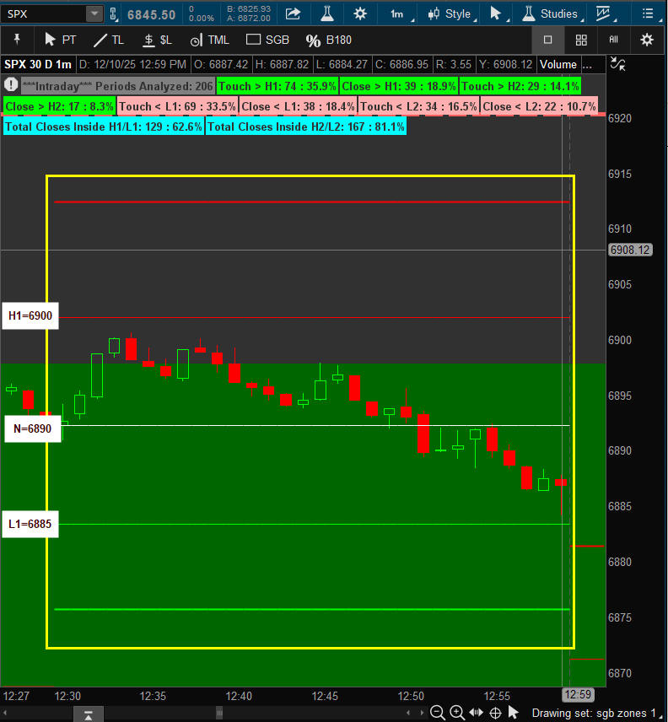Screen dimensions: 668x722
Task: Open the SPX symbol dropdown
Action: pos(94,14)
